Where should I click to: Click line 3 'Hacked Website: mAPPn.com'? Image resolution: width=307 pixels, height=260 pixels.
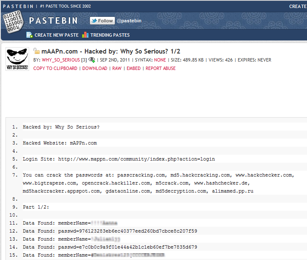[x=60, y=143]
